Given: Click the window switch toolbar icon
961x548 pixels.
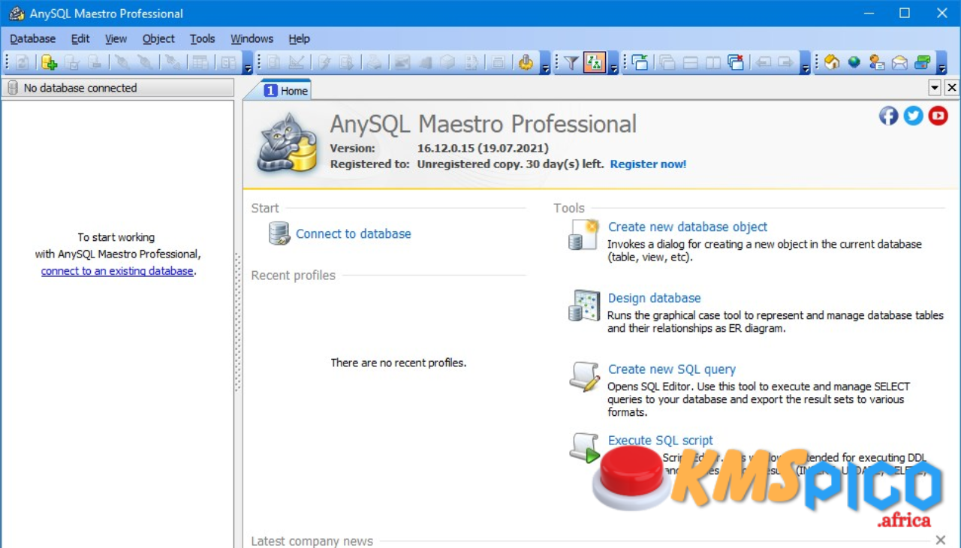Looking at the screenshot, I should [x=640, y=63].
